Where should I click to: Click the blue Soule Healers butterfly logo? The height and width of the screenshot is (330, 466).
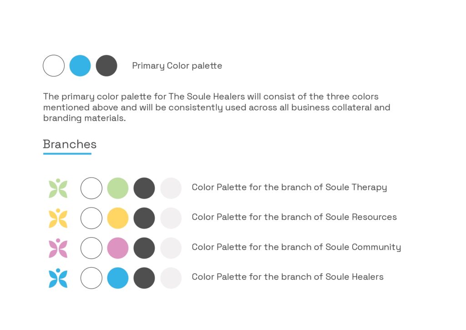pyautogui.click(x=58, y=278)
